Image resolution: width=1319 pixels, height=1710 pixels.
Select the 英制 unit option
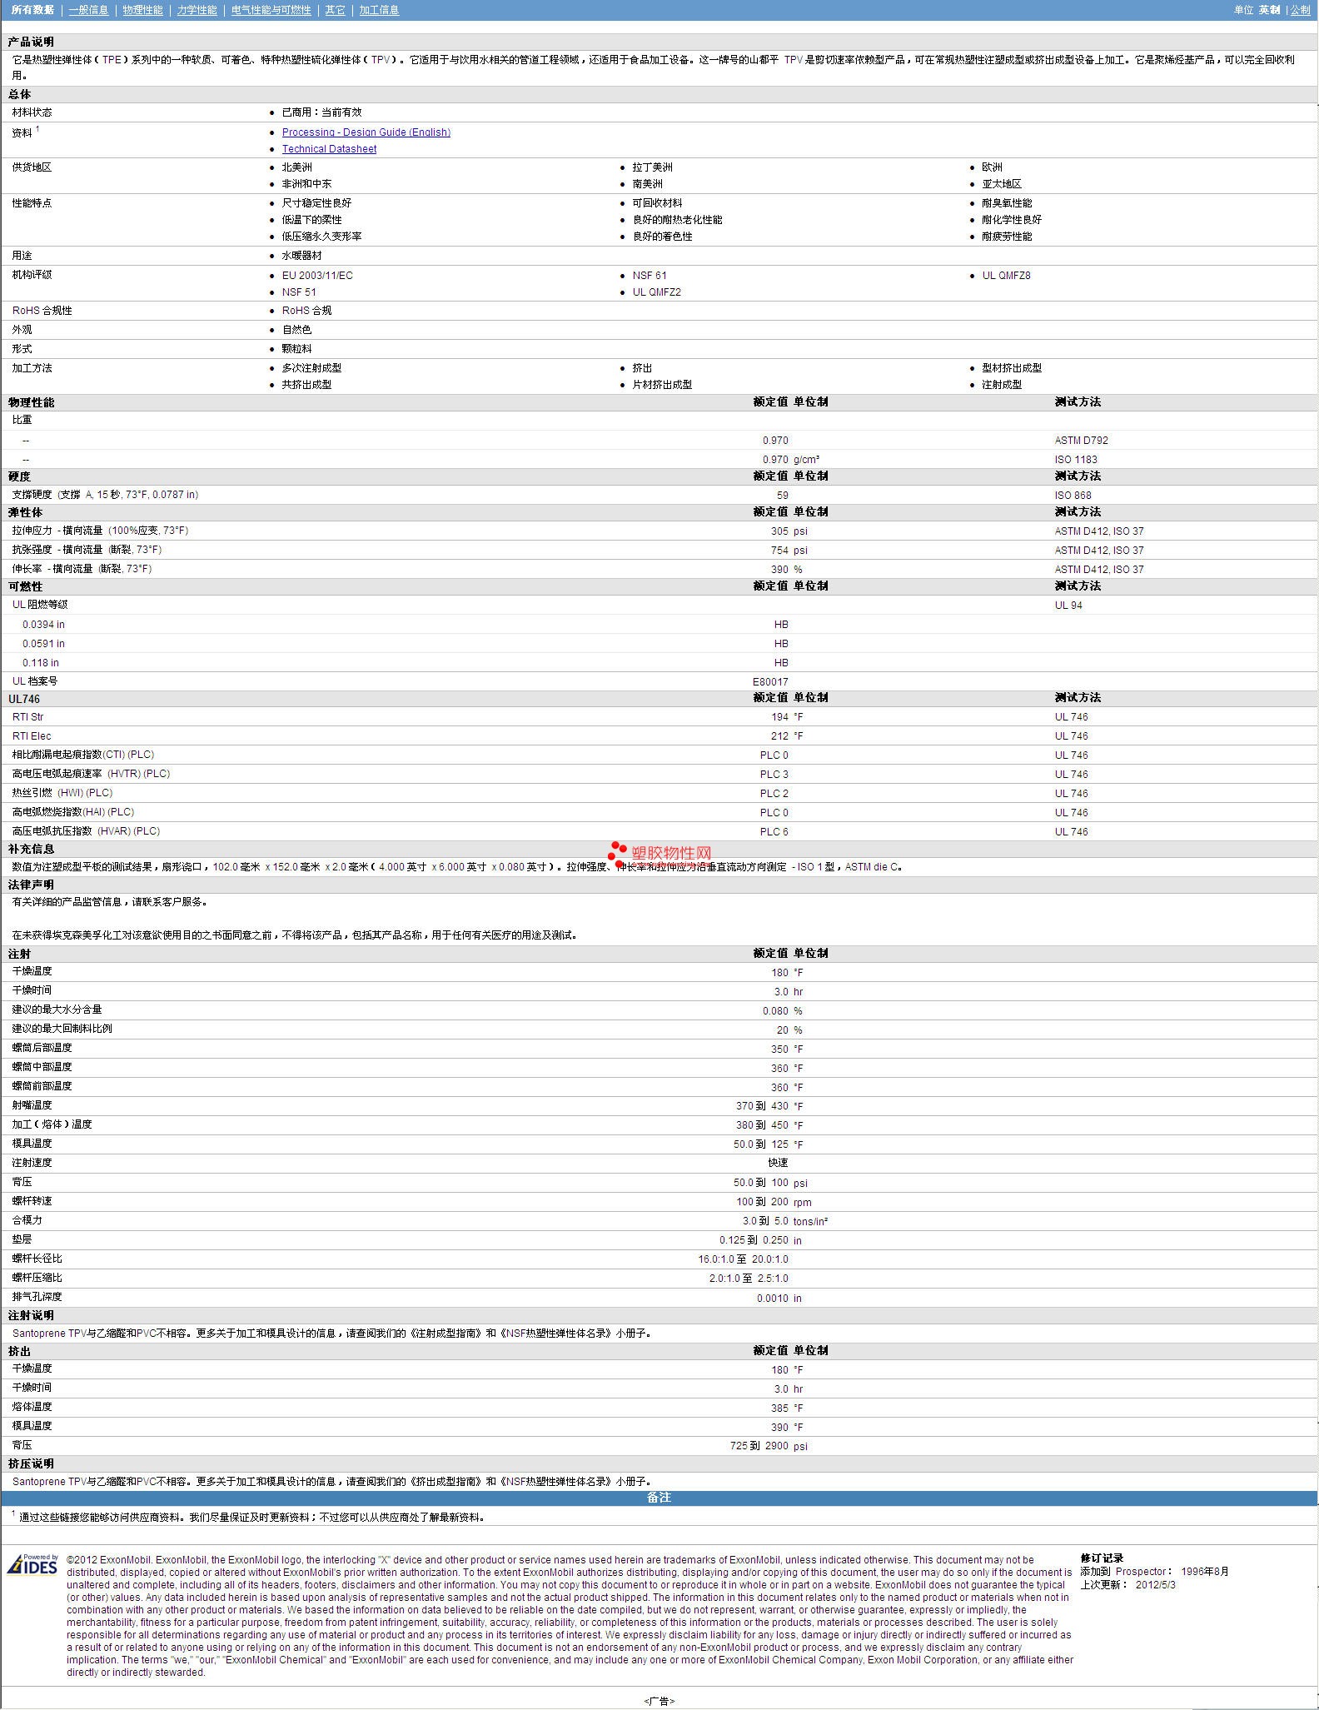click(x=1269, y=10)
